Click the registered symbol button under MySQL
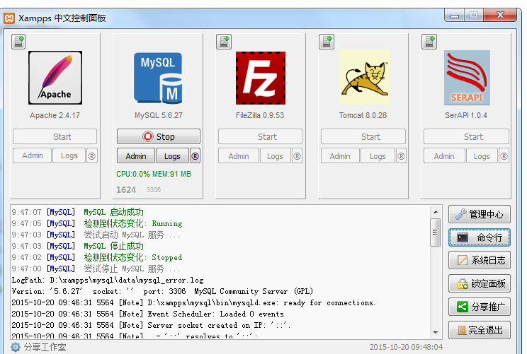This screenshot has height=354, width=527. tap(195, 156)
